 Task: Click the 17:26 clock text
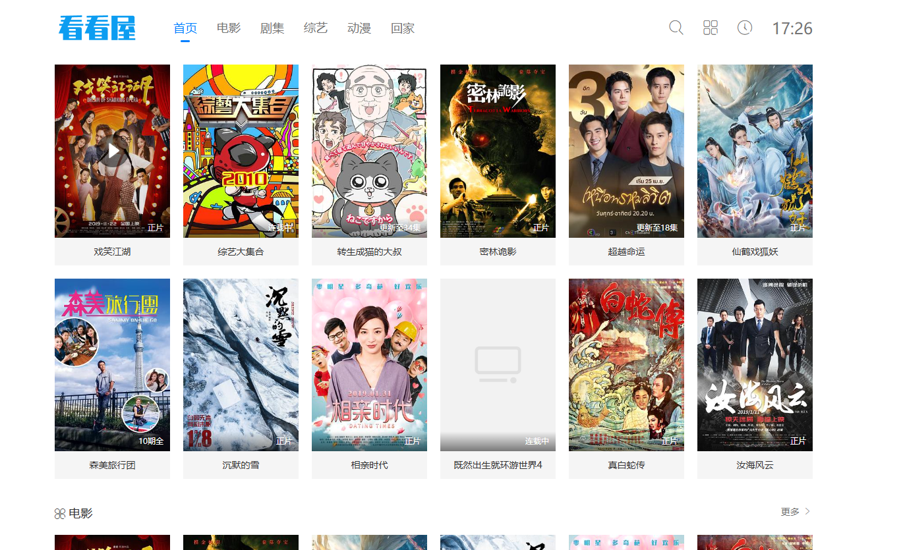pyautogui.click(x=792, y=28)
